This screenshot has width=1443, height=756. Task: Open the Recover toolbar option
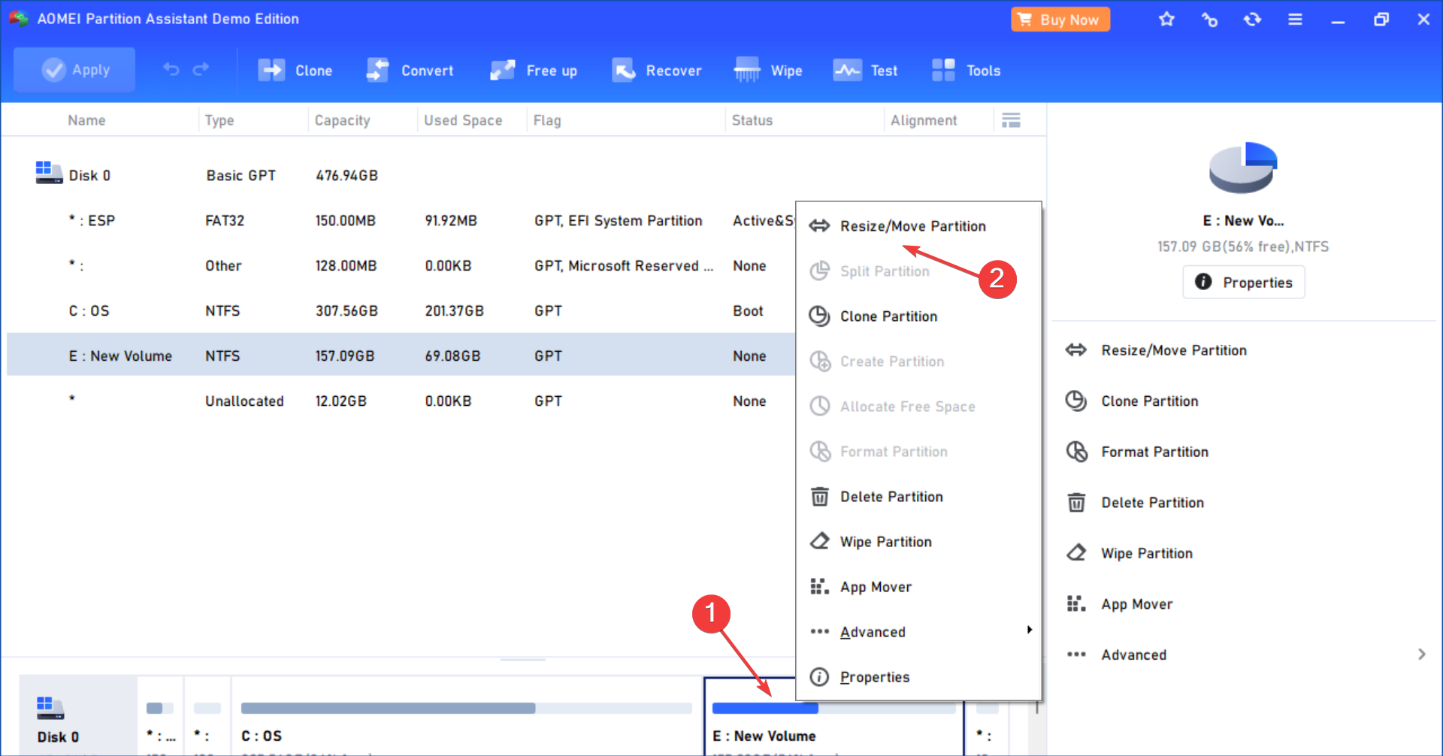[x=656, y=71]
